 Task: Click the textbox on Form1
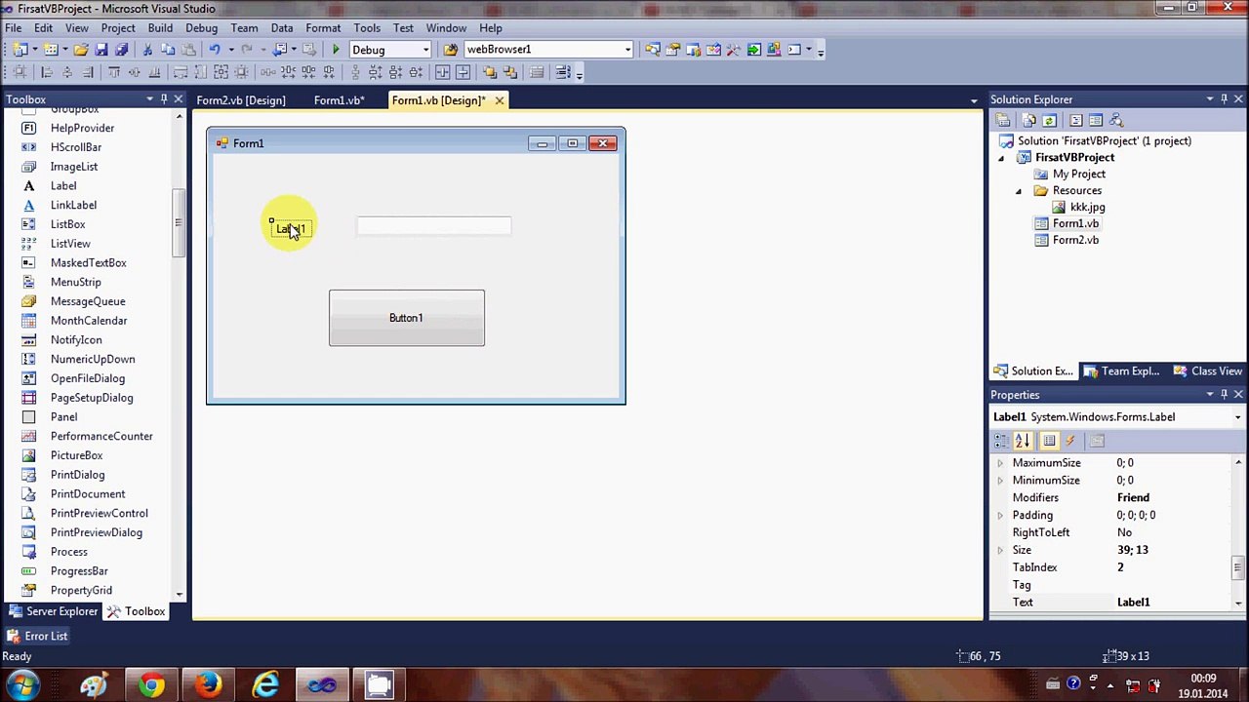(433, 226)
